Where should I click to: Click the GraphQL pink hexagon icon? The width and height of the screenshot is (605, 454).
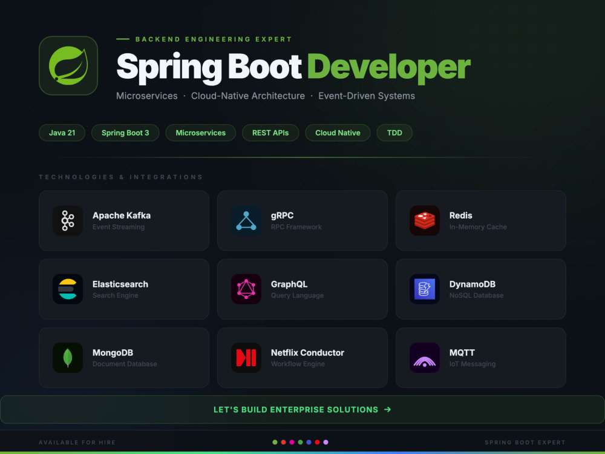tap(246, 289)
